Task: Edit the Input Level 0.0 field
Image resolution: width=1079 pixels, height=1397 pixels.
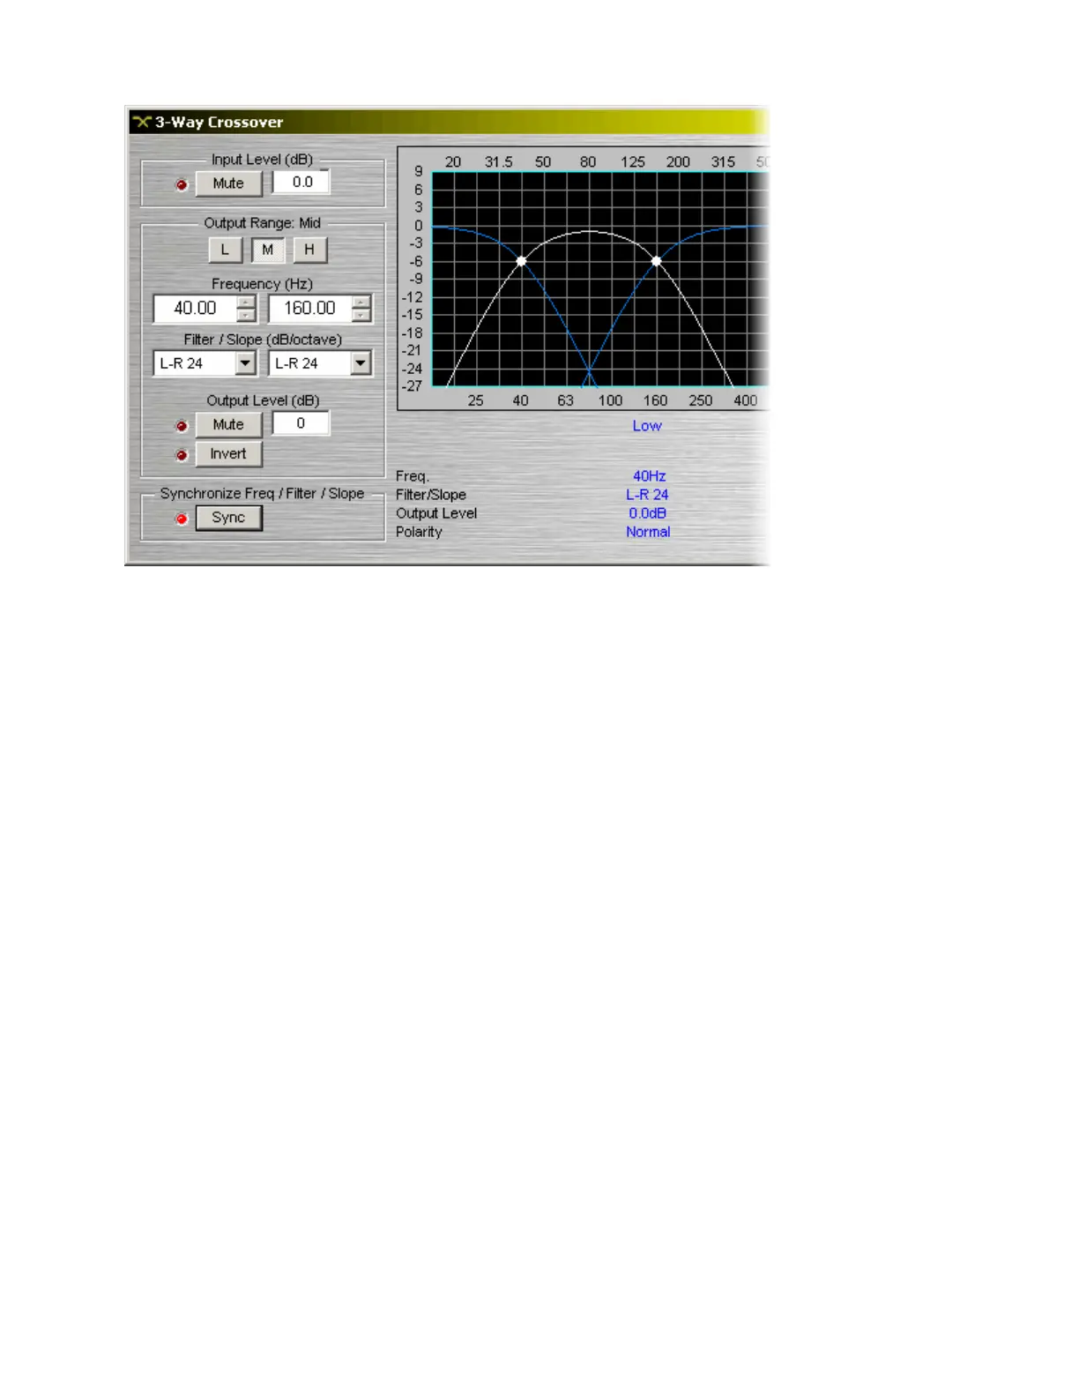Action: [301, 182]
